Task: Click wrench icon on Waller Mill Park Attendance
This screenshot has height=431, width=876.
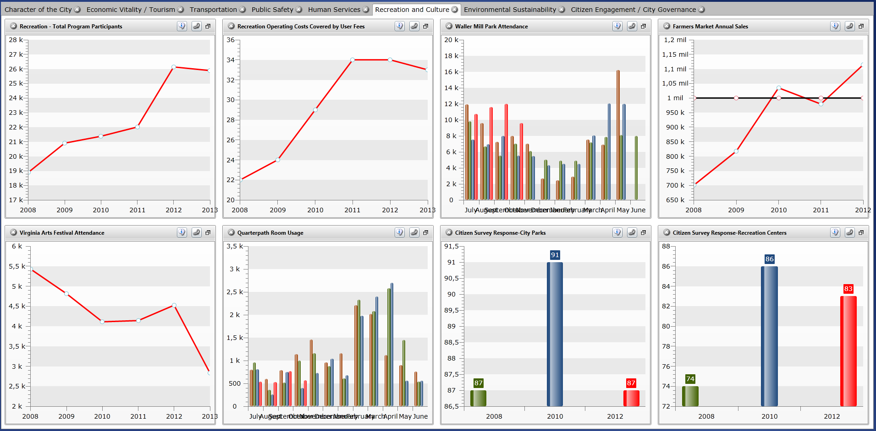Action: tap(632, 26)
